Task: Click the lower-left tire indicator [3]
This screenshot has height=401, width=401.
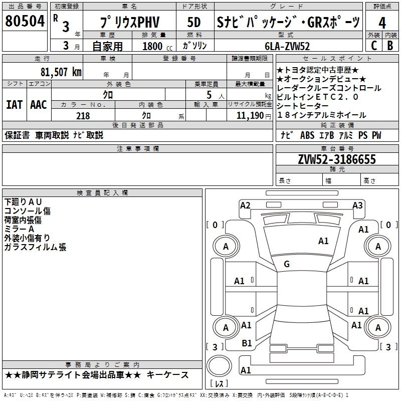Action: 215,347
